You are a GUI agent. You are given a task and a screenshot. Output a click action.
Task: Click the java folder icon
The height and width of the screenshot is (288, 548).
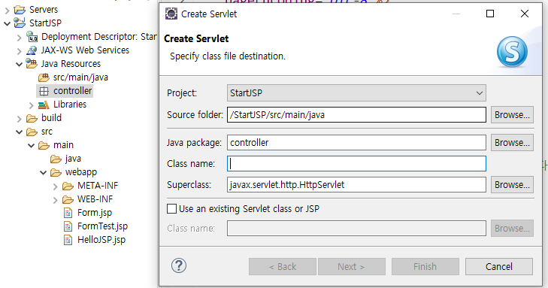[56, 159]
